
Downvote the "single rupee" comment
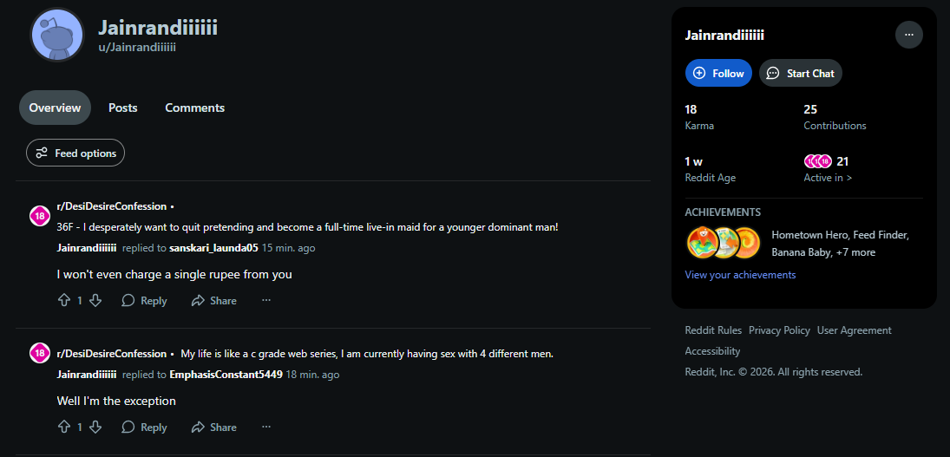pyautogui.click(x=95, y=300)
